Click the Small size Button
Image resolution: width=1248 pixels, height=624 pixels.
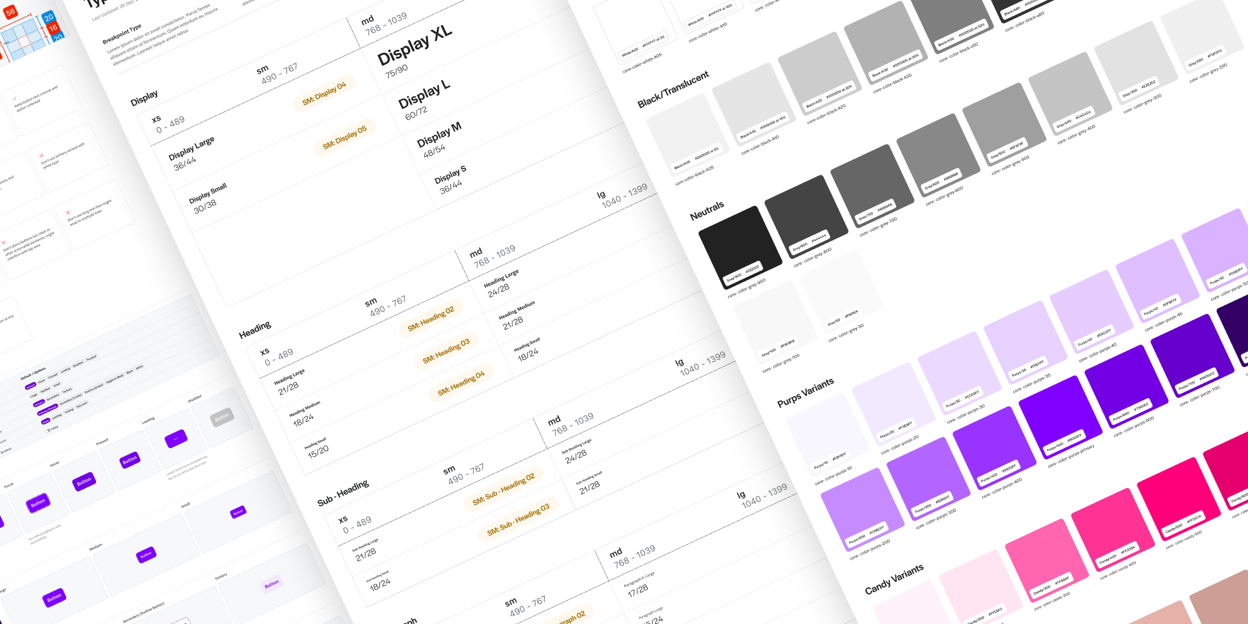(238, 512)
